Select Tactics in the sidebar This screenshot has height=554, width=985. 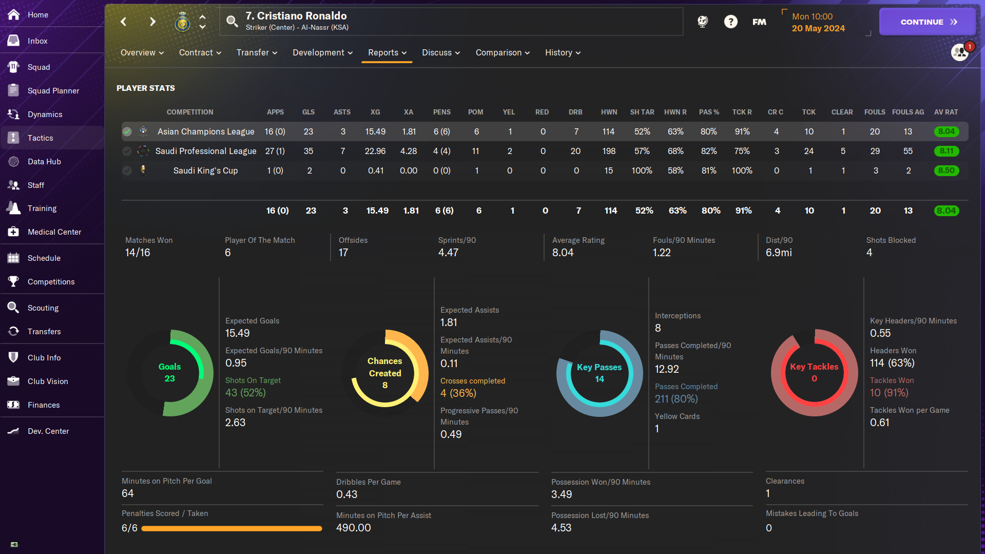tap(52, 138)
